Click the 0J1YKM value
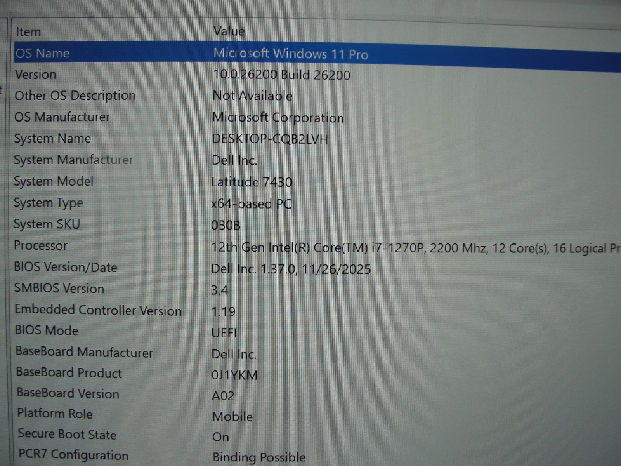 [x=234, y=375]
